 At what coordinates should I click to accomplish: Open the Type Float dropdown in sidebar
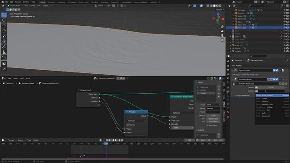tap(213, 105)
